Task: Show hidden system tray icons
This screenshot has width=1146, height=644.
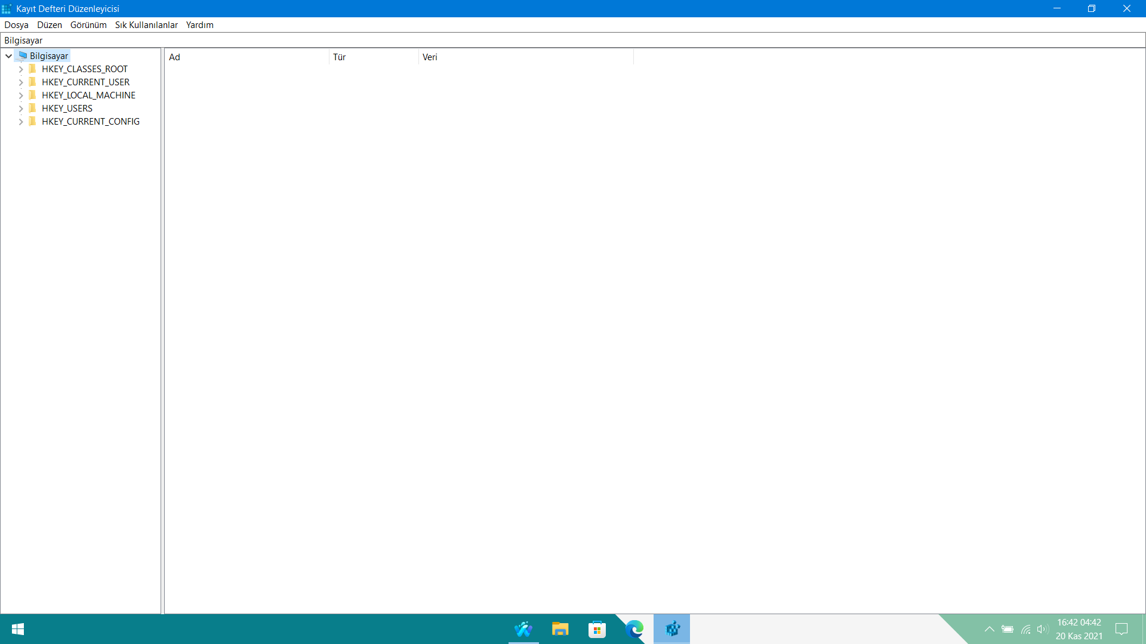Action: coord(989,629)
